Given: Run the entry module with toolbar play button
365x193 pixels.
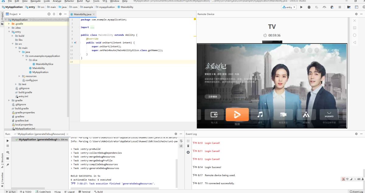Looking at the screenshot, I should (301, 7).
